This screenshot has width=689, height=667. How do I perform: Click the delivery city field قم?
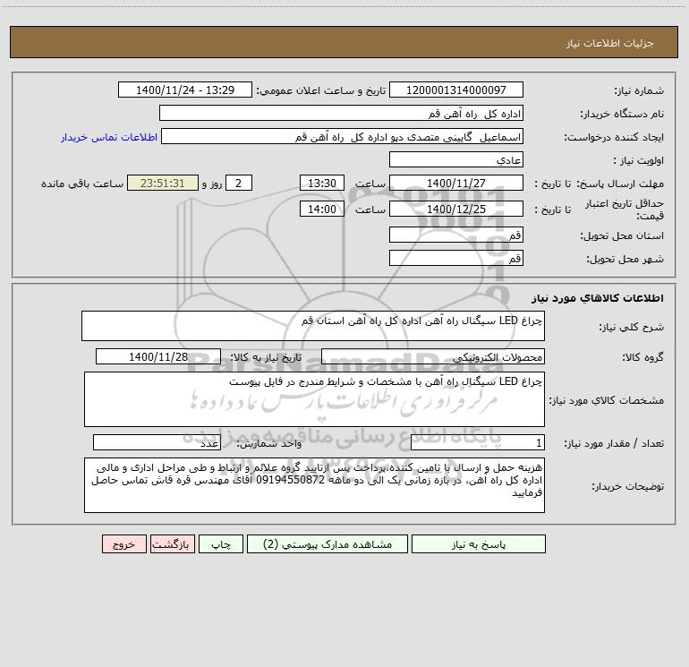(x=456, y=259)
